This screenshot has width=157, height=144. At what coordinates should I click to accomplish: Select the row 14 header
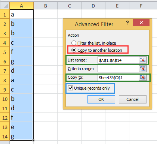(x=5, y=136)
